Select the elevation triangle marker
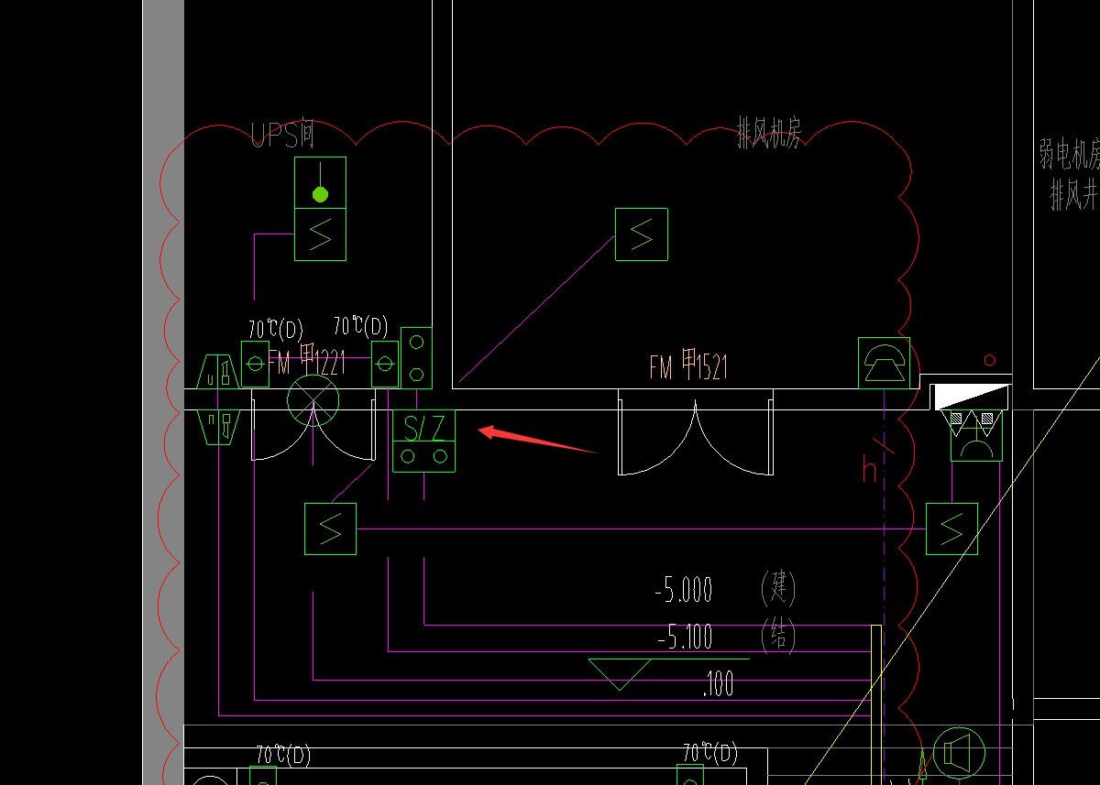Image resolution: width=1100 pixels, height=785 pixels. (620, 674)
